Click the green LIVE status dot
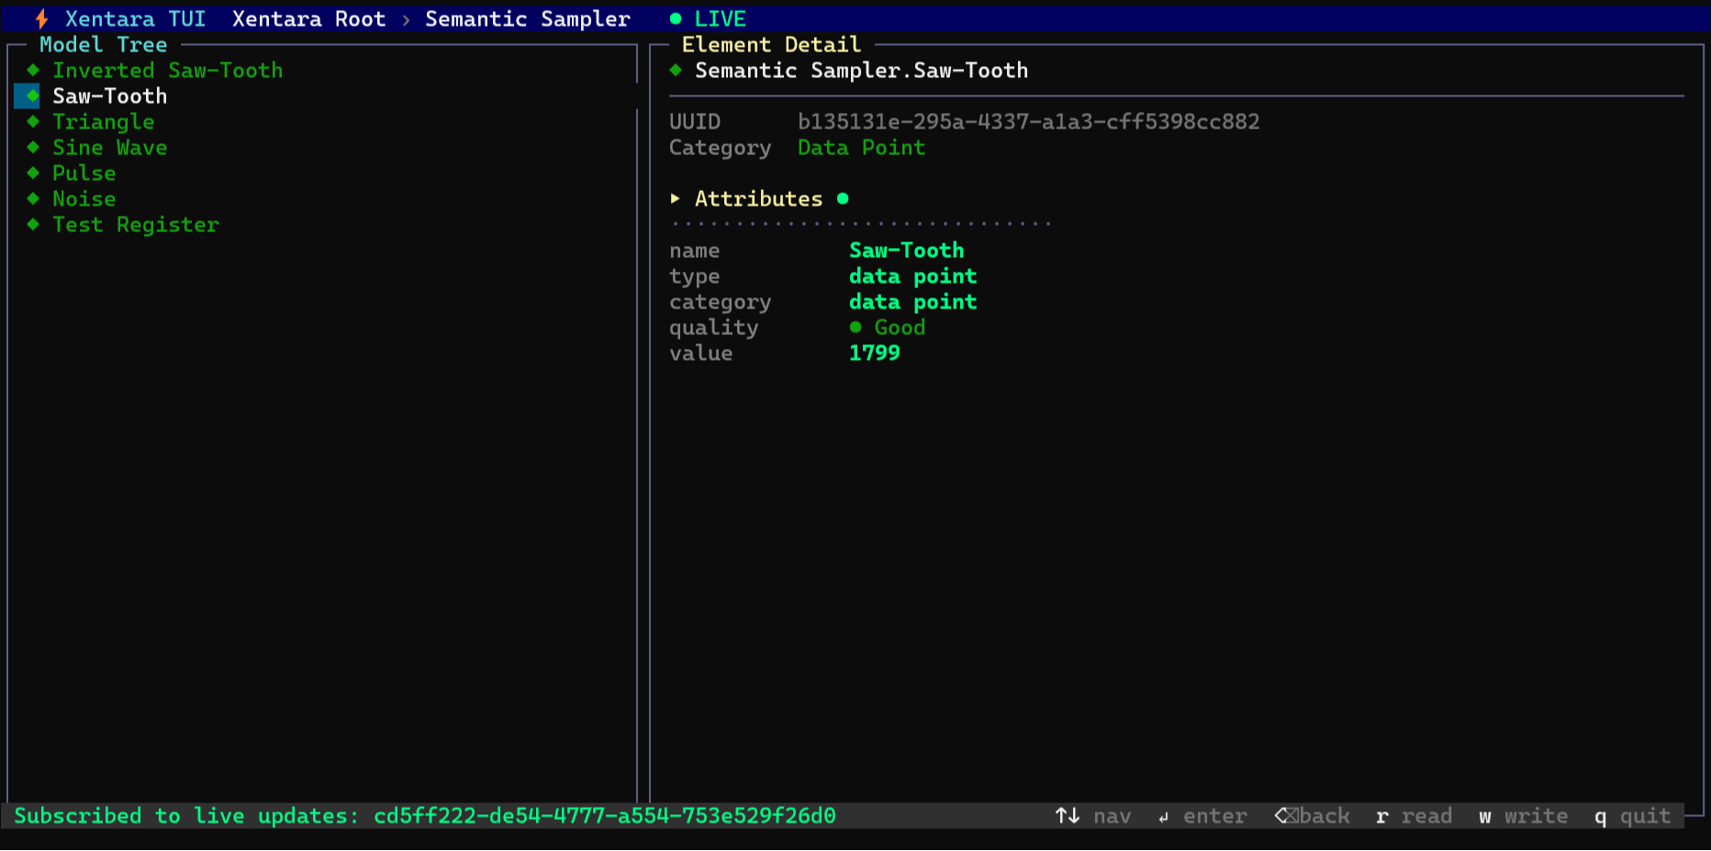Viewport: 1711px width, 851px height. tap(676, 18)
